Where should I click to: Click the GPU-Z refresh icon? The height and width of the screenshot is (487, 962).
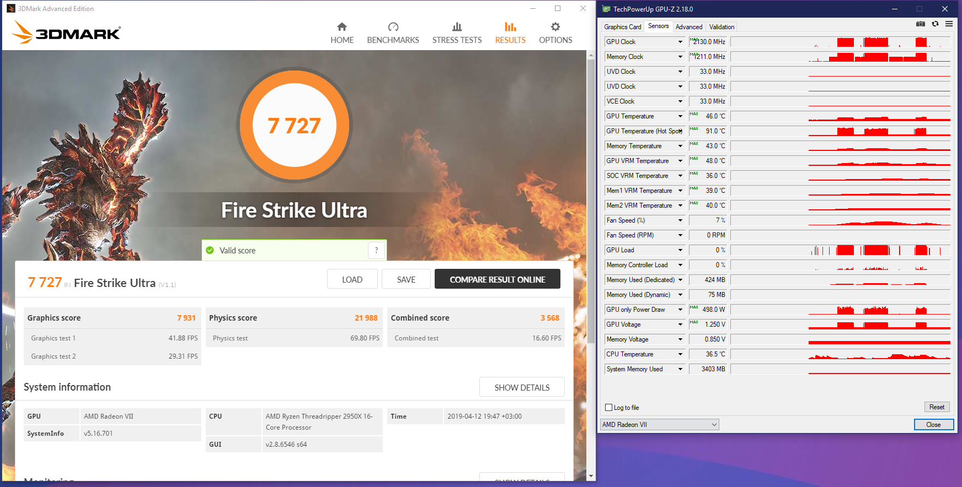[935, 24]
